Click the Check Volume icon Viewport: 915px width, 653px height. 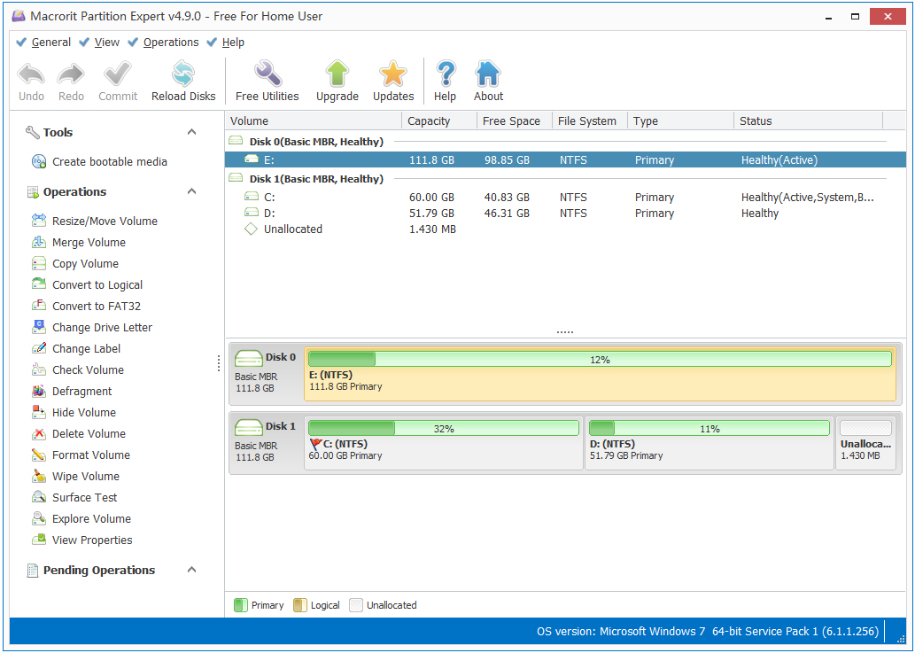click(38, 369)
